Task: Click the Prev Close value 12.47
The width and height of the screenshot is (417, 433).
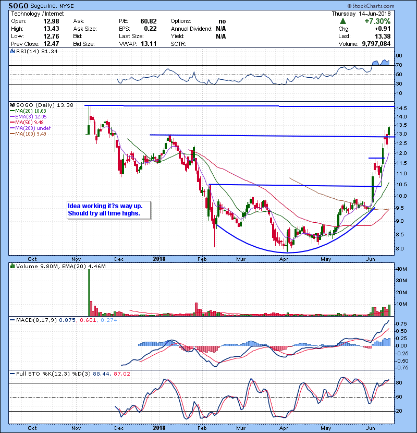Action: click(x=51, y=44)
